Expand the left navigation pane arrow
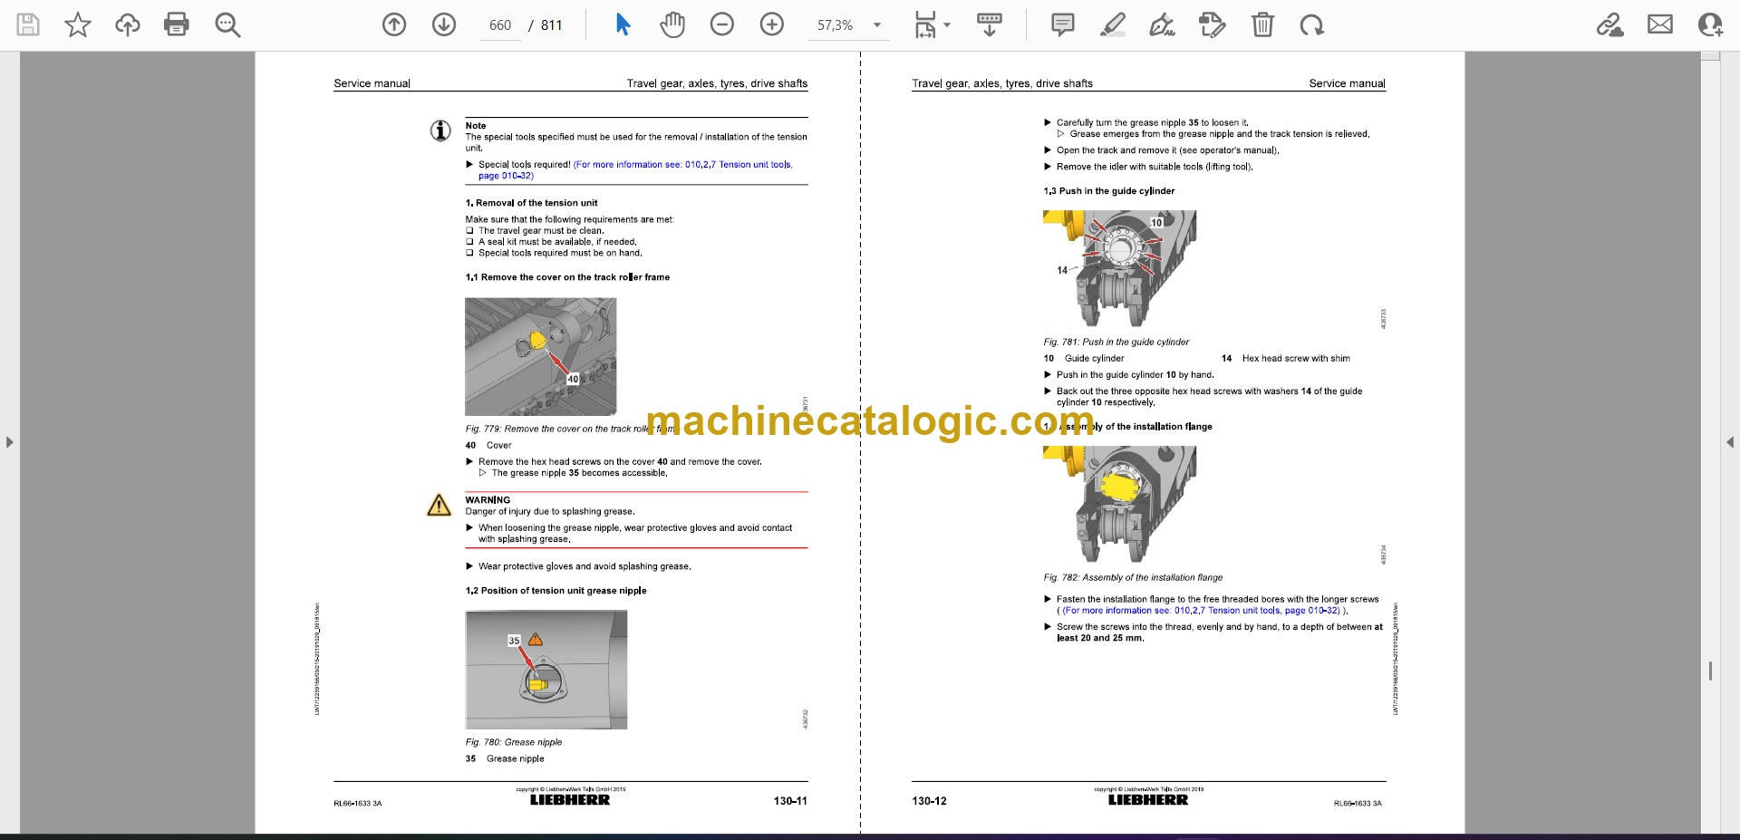1740x840 pixels. [9, 442]
